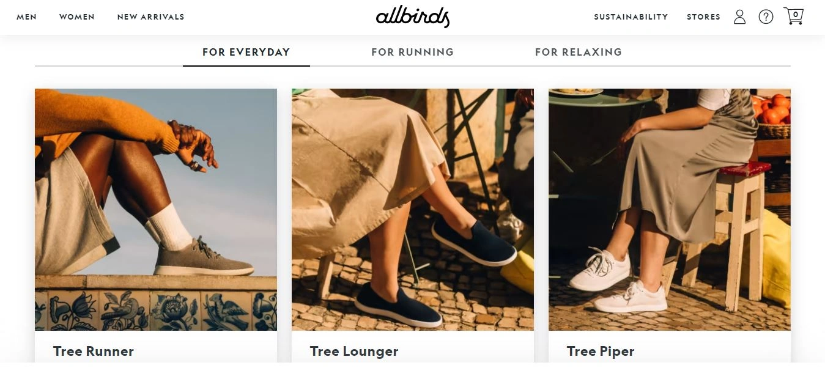Select the For Everyday tab
Viewport: 825px width, 376px height.
[246, 53]
